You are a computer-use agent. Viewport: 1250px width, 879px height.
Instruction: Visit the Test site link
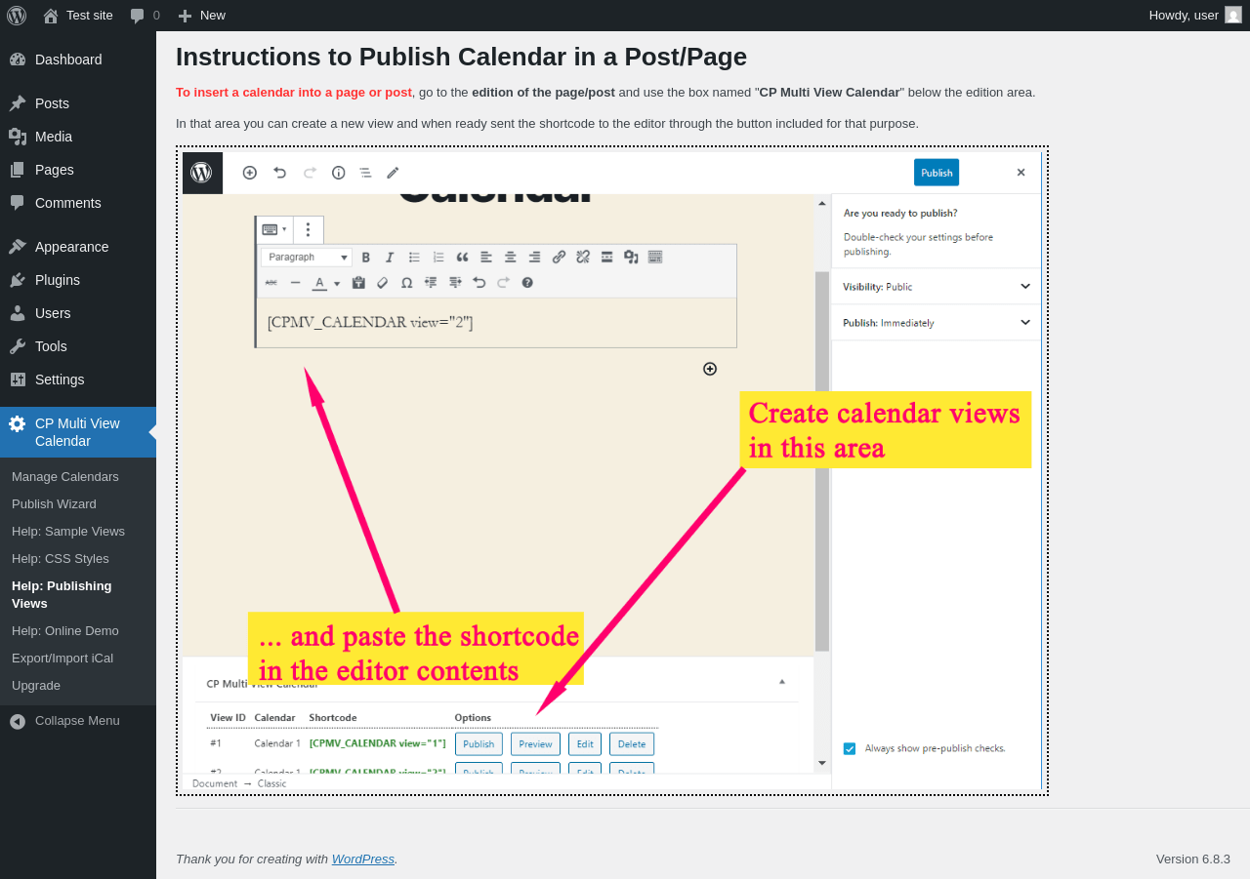pos(78,16)
